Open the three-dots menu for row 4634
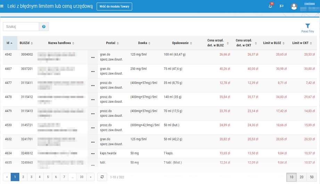 (93, 154)
